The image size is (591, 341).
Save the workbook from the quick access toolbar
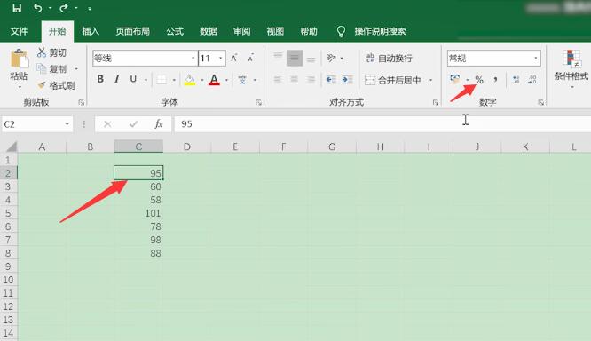click(x=17, y=7)
